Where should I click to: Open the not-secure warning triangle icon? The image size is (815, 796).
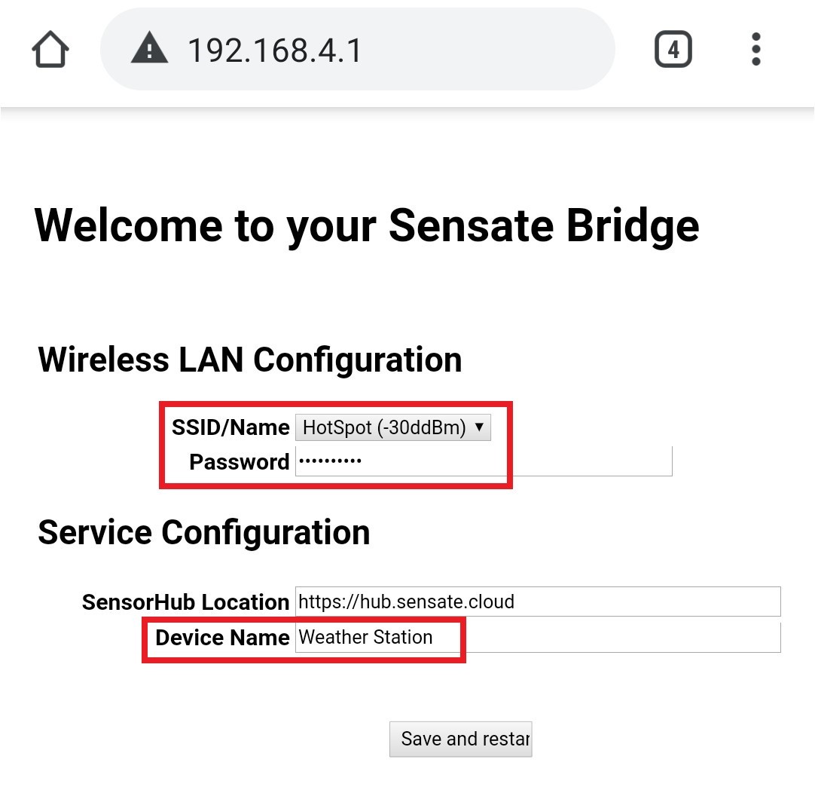coord(149,48)
